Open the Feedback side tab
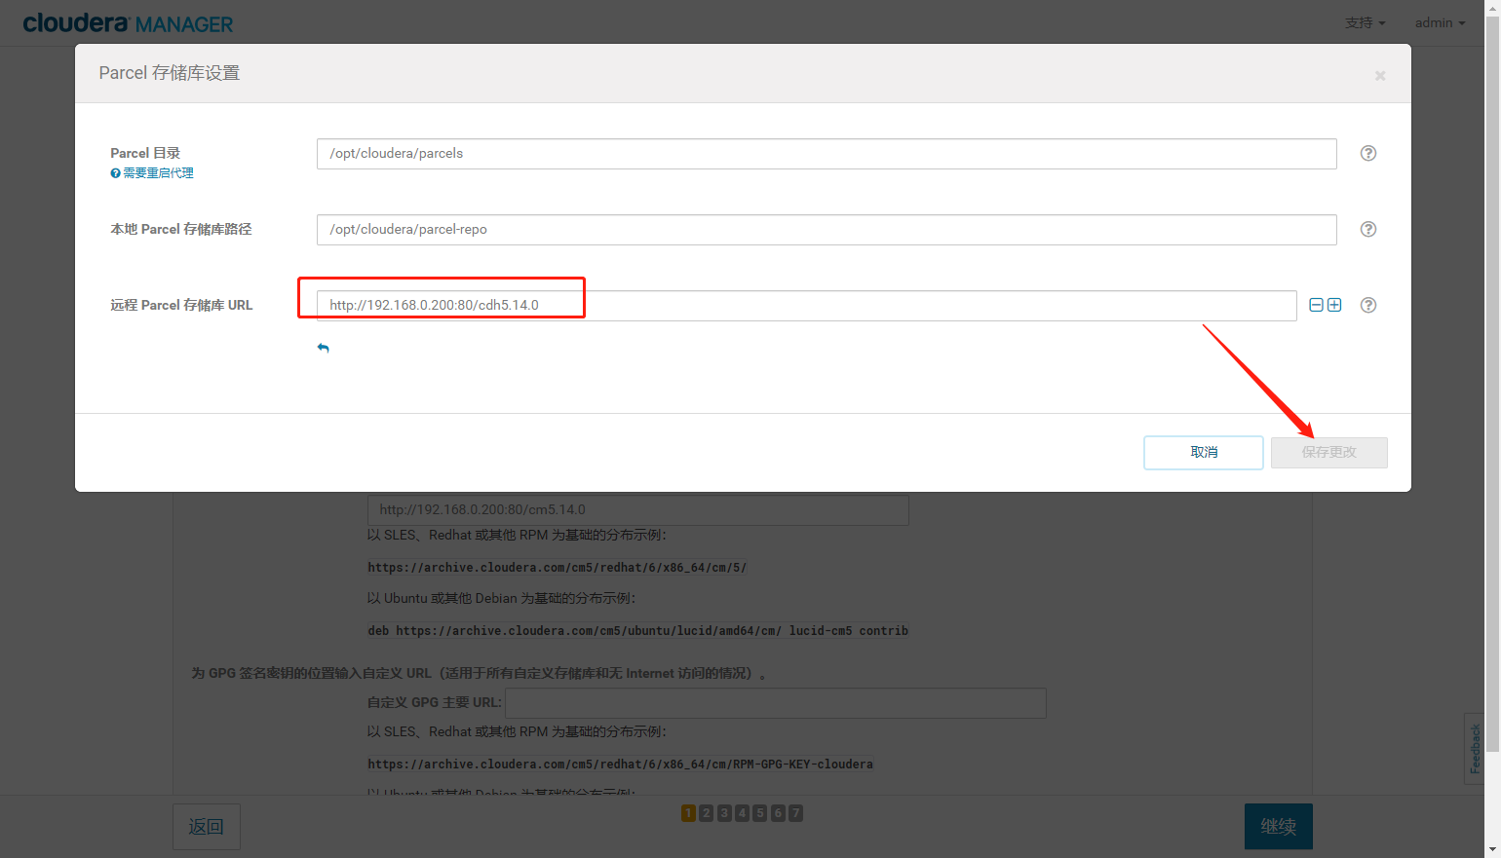The image size is (1501, 858). [x=1475, y=748]
